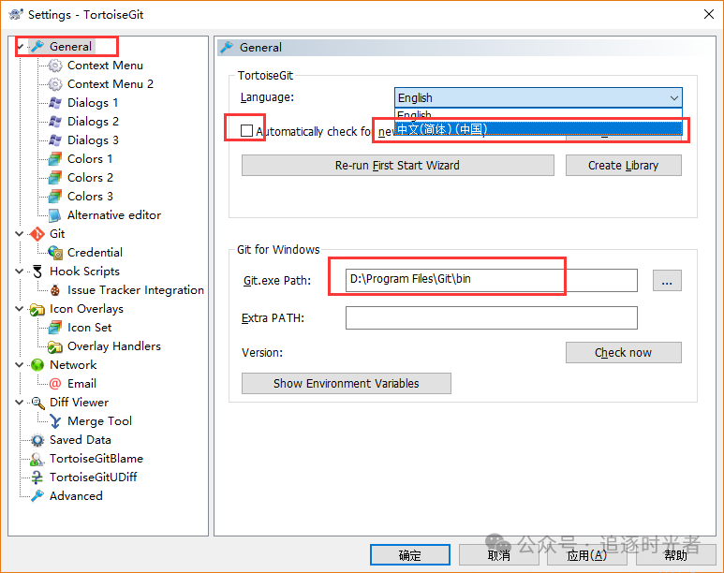This screenshot has height=573, width=724.
Task: Click the Check now button
Action: [624, 353]
